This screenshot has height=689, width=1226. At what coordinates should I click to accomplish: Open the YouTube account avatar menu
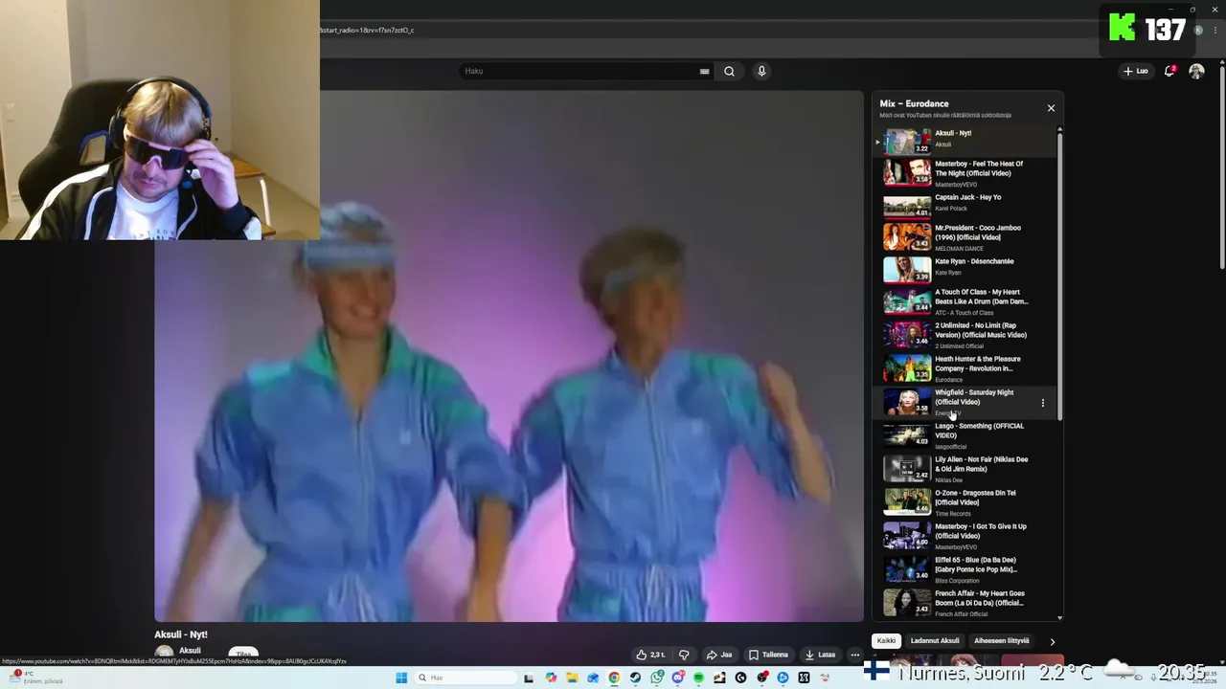tap(1196, 71)
